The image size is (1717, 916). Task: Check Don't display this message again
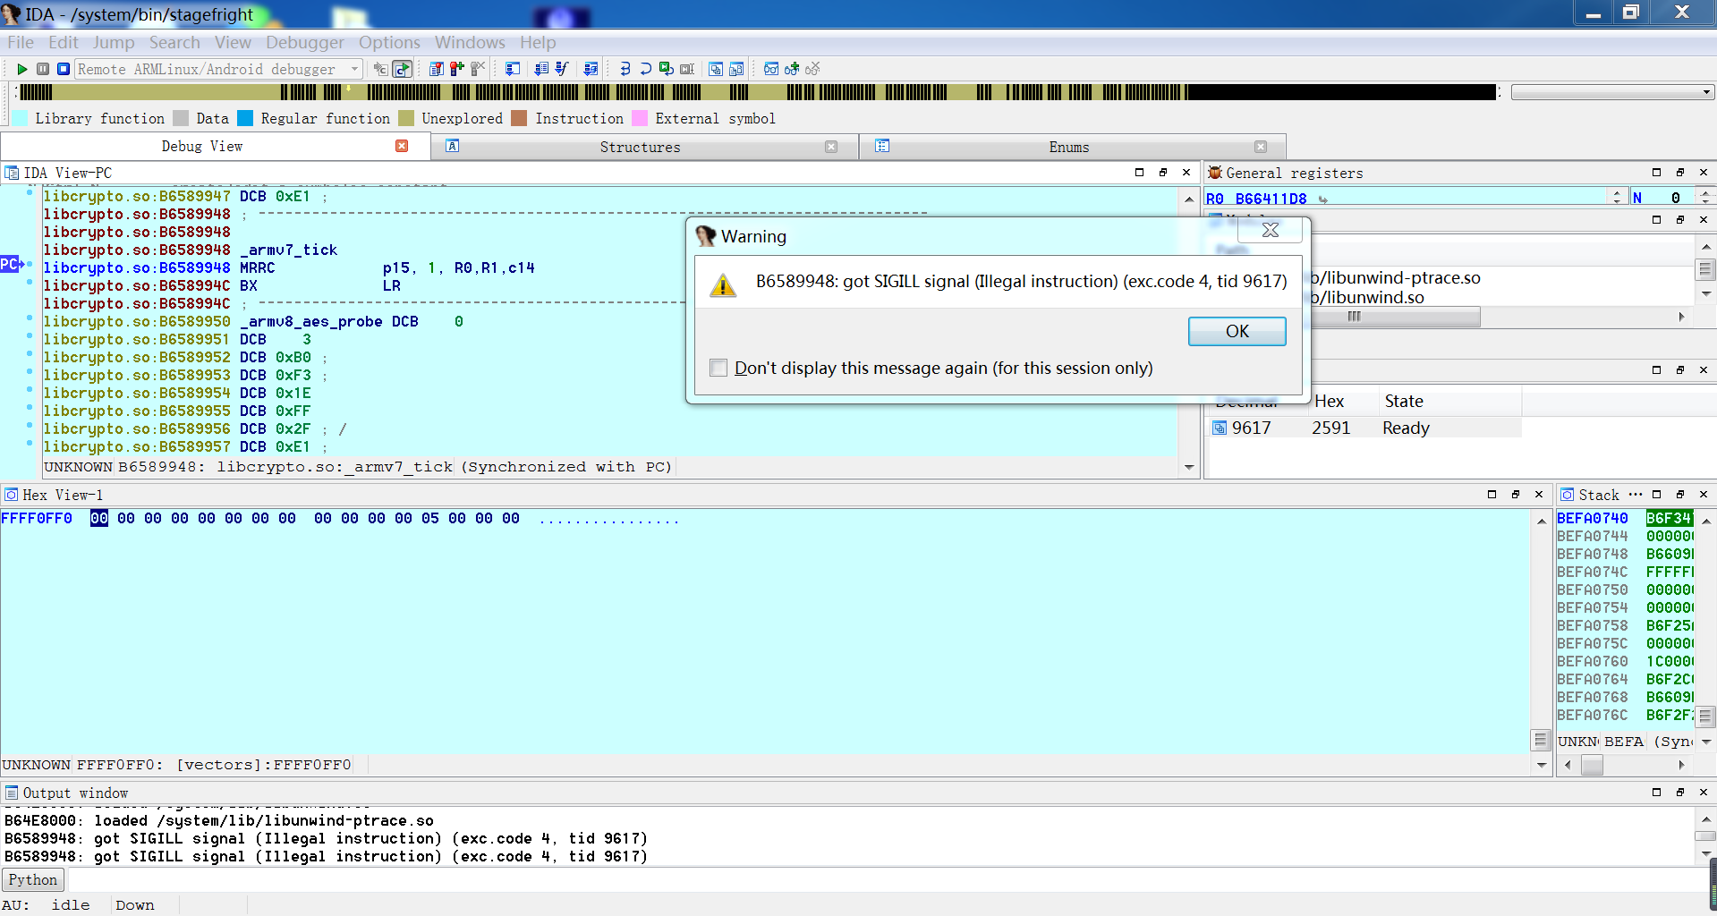[x=718, y=368]
